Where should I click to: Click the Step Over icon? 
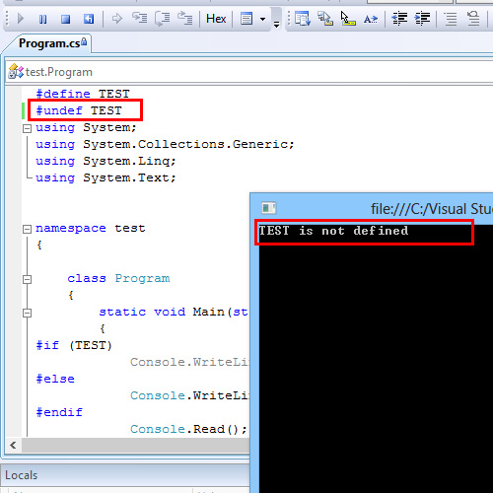click(x=163, y=19)
